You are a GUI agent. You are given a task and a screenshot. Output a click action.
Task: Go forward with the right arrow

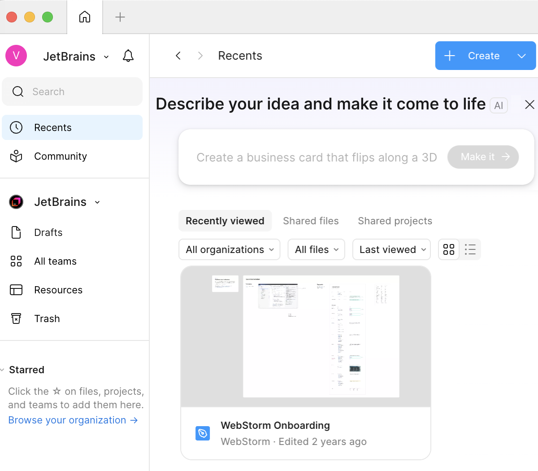tap(200, 56)
